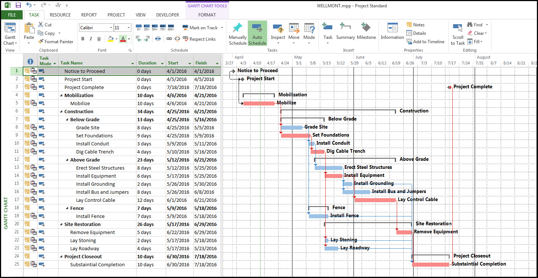The width and height of the screenshot is (538, 278).
Task: Add selected task to the Timeline
Action: pos(426,41)
